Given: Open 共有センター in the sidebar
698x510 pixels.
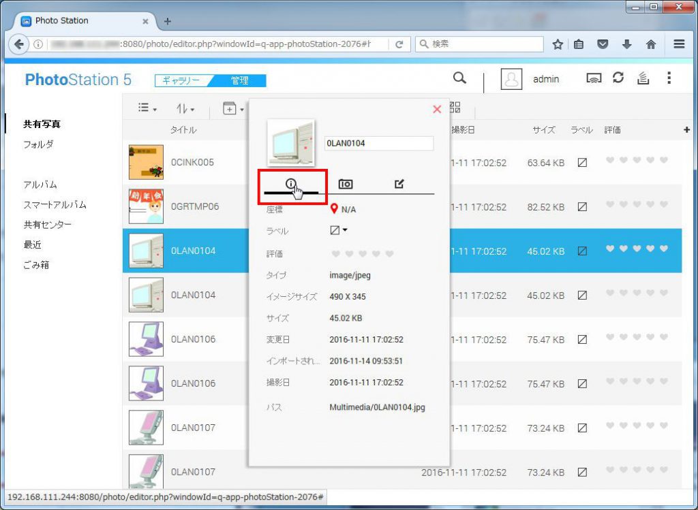Looking at the screenshot, I should [x=47, y=225].
